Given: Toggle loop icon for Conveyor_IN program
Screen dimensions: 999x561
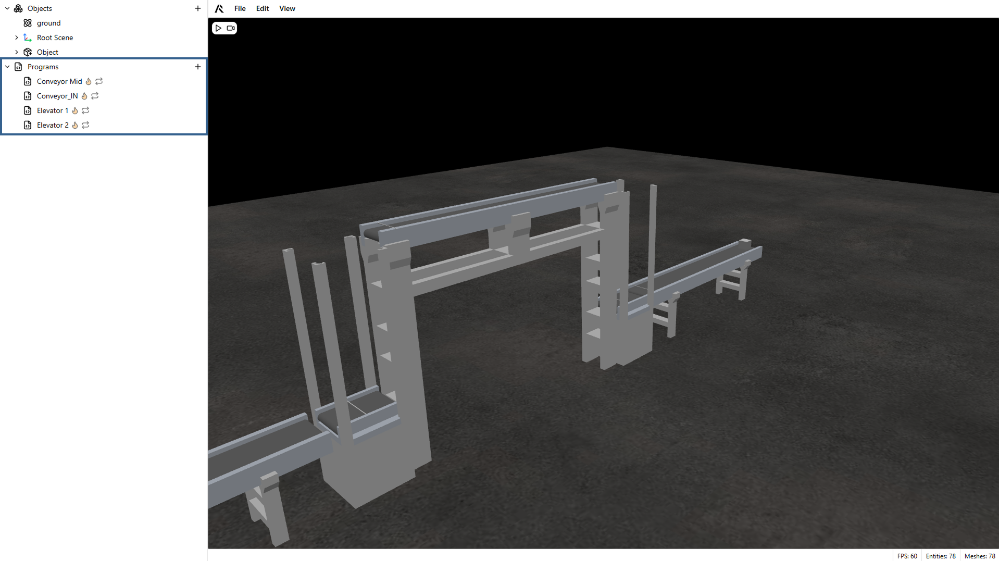Looking at the screenshot, I should [95, 96].
